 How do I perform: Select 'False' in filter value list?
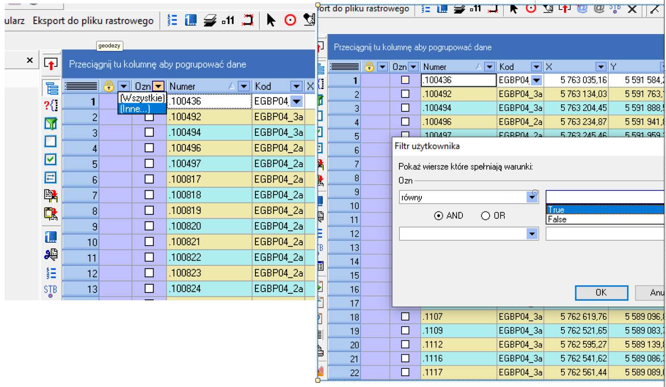pyautogui.click(x=605, y=219)
